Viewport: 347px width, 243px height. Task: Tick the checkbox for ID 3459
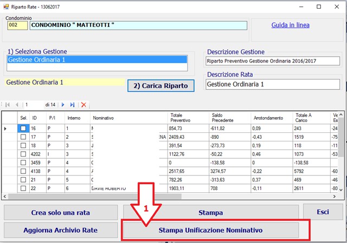point(23,163)
